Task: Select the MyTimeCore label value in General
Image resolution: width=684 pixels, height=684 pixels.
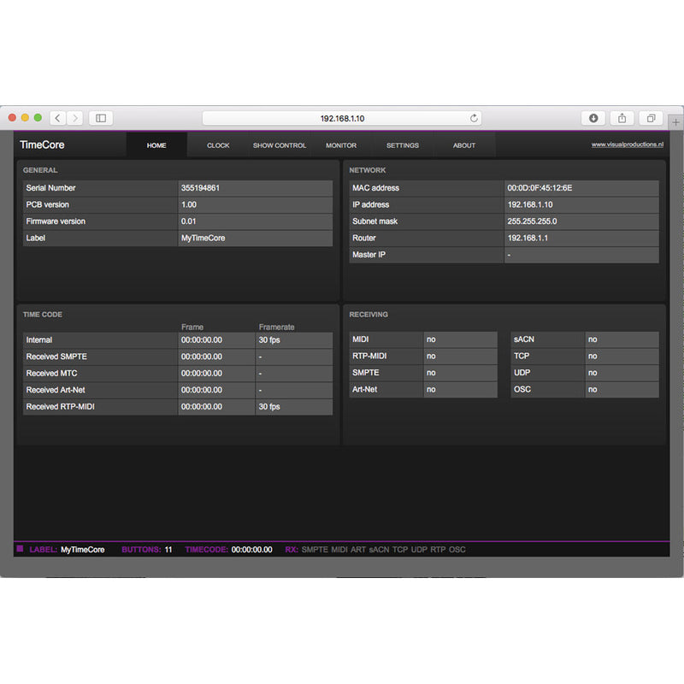Action: coord(203,239)
